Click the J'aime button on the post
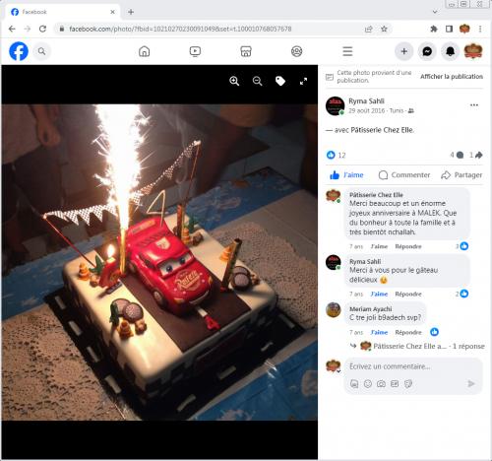 click(x=346, y=175)
